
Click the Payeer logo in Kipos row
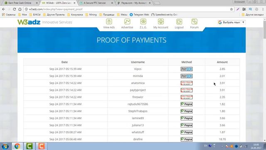click(187, 69)
